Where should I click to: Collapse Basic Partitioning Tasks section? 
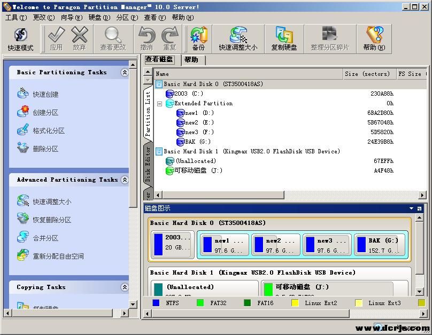[125, 72]
